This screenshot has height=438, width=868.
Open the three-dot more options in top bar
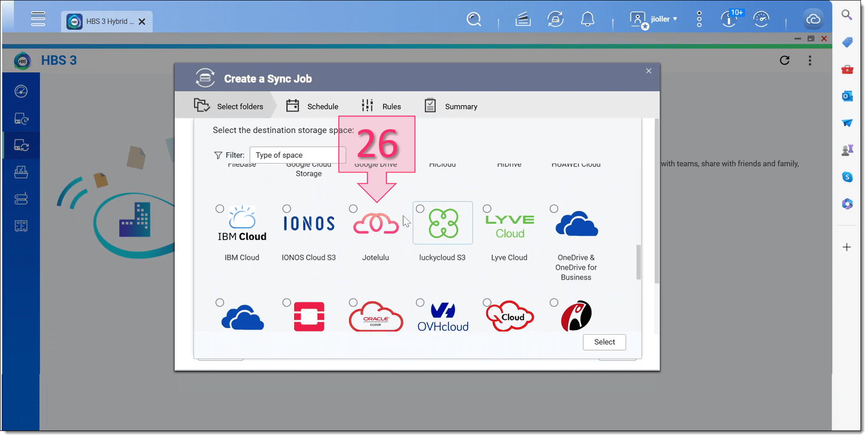point(699,19)
